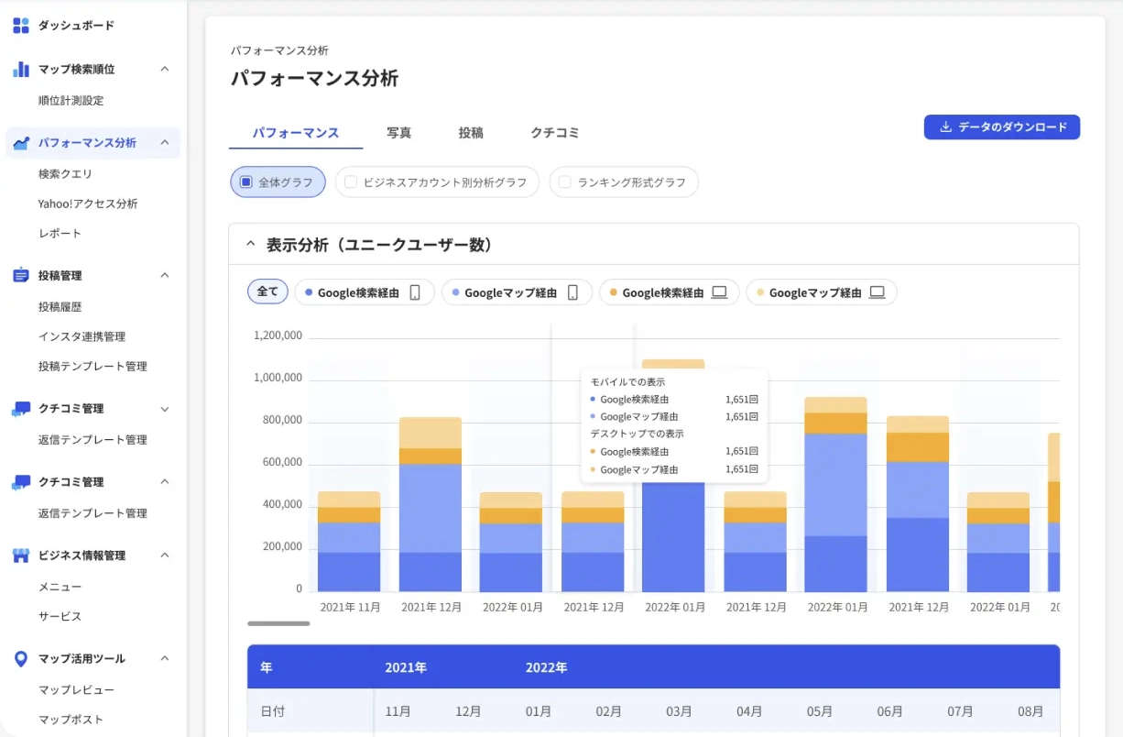
Task: Click the ビジネス情報管理 store icon
Action: (21, 555)
